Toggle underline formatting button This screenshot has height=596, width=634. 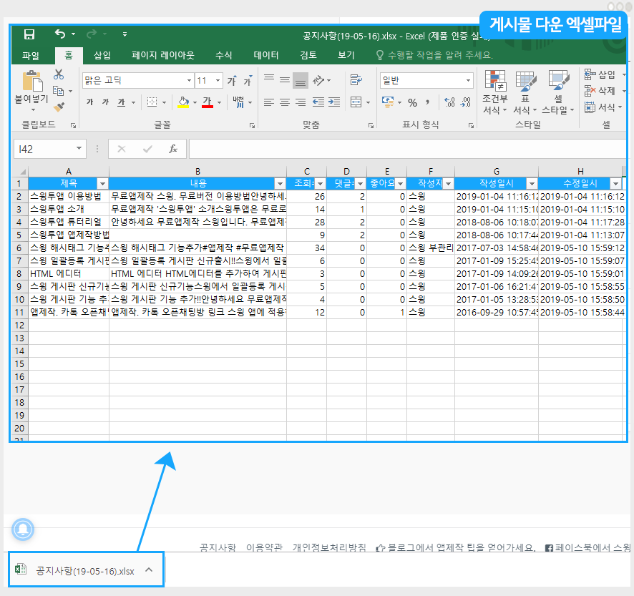click(122, 102)
